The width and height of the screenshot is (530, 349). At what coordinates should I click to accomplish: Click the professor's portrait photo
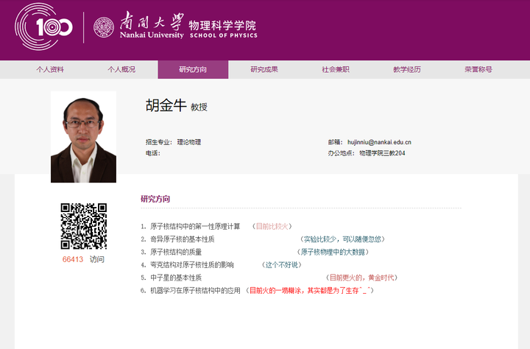click(83, 137)
